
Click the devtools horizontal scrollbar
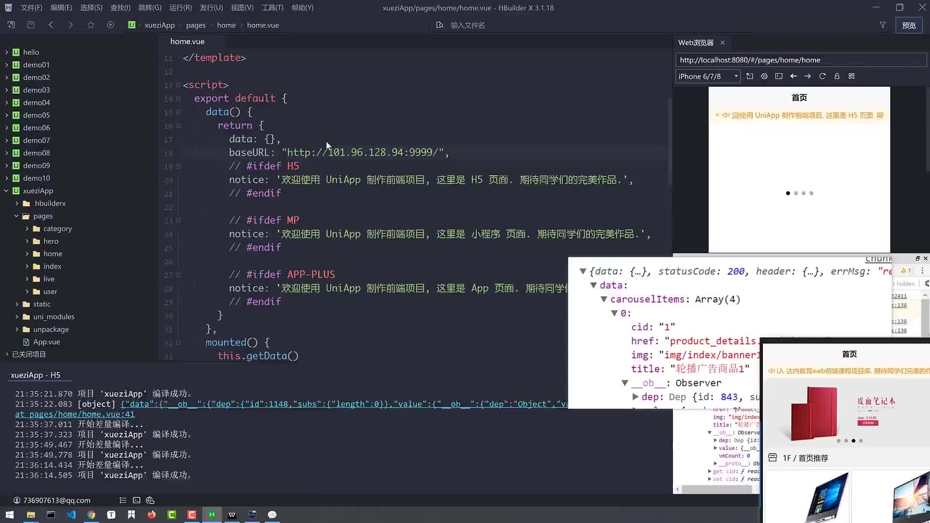tap(717, 489)
